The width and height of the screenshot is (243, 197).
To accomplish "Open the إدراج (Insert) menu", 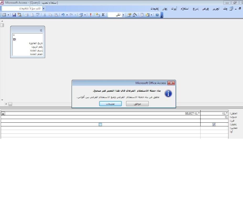I will click(196, 9).
